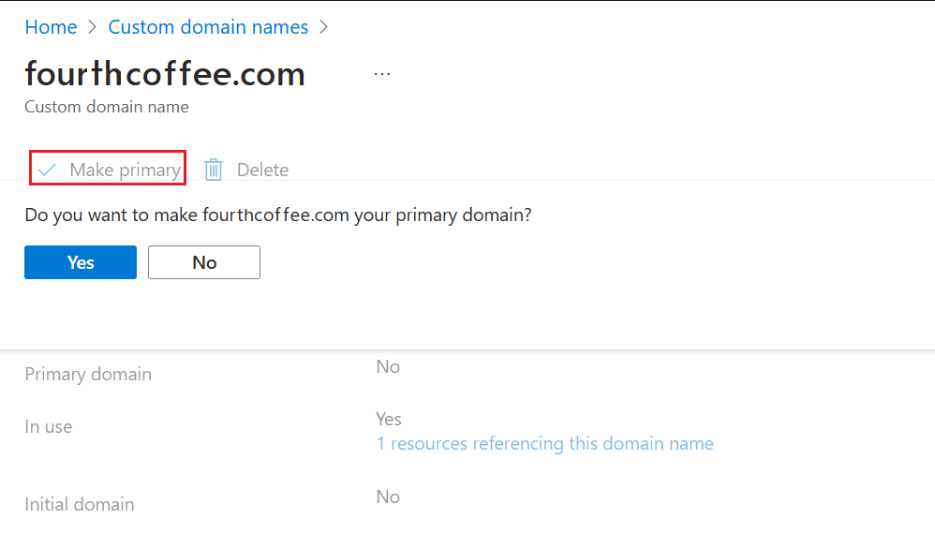Open the resources referencing this domain link
The image size is (935, 534).
pos(544,443)
